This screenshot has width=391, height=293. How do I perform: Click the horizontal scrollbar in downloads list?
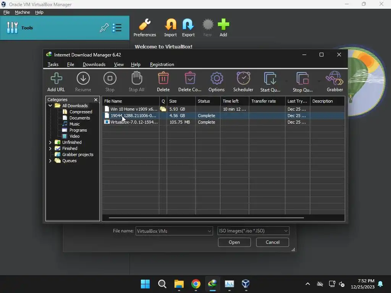pyautogui.click(x=206, y=218)
